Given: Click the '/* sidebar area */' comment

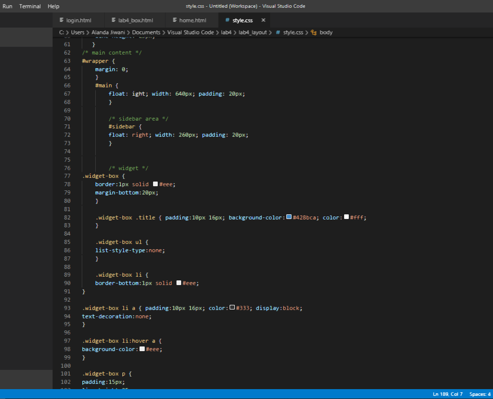Looking at the screenshot, I should tap(138, 119).
